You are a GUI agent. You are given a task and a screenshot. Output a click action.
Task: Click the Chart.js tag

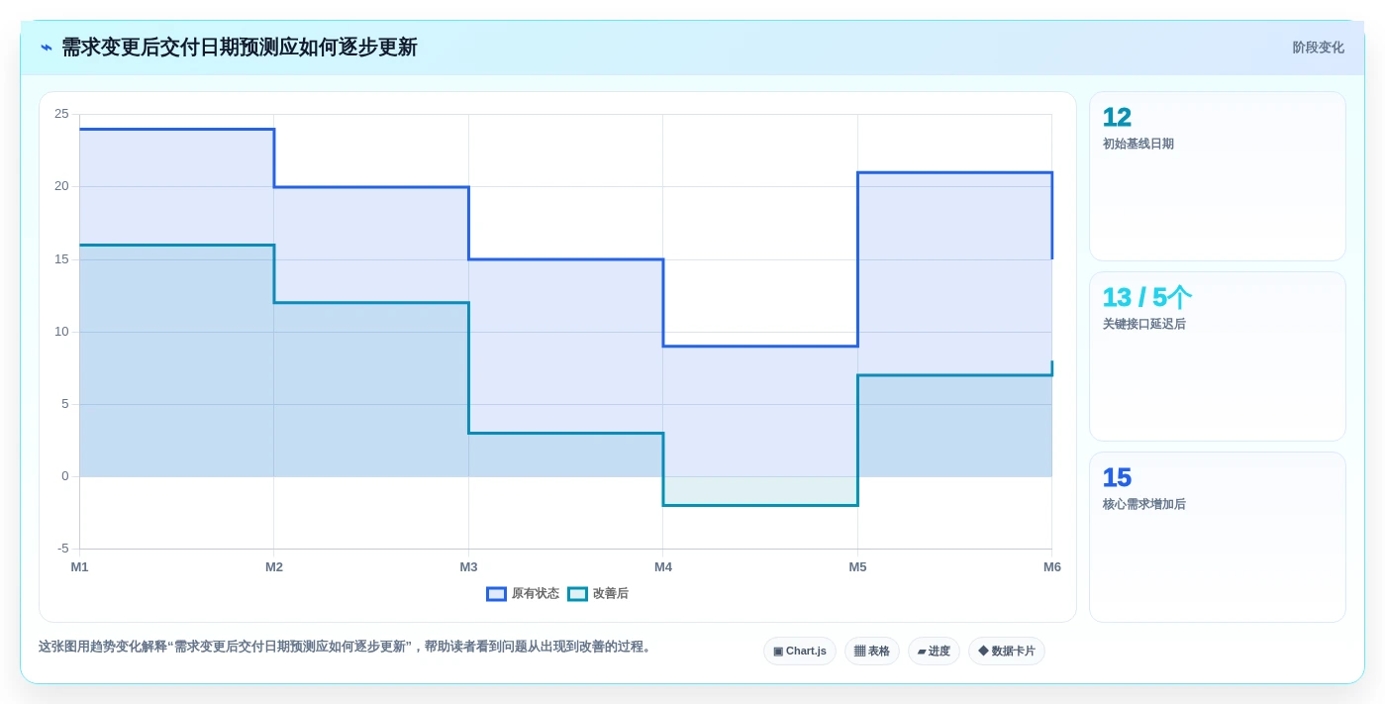[800, 652]
